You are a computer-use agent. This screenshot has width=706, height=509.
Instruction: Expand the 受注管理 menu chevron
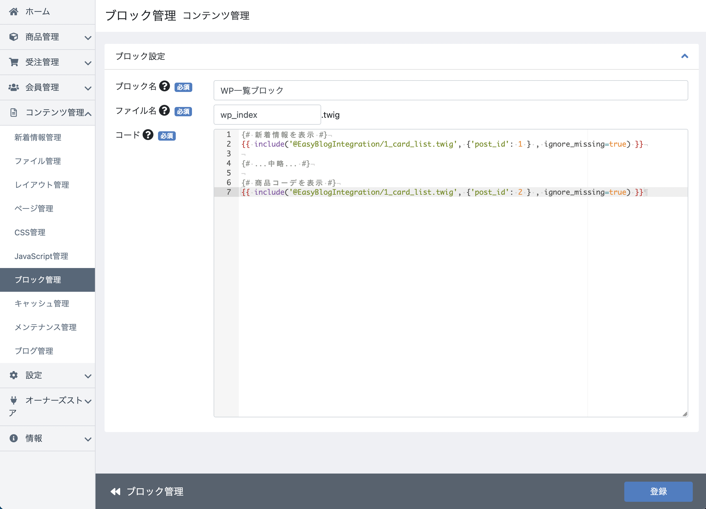pyautogui.click(x=88, y=63)
